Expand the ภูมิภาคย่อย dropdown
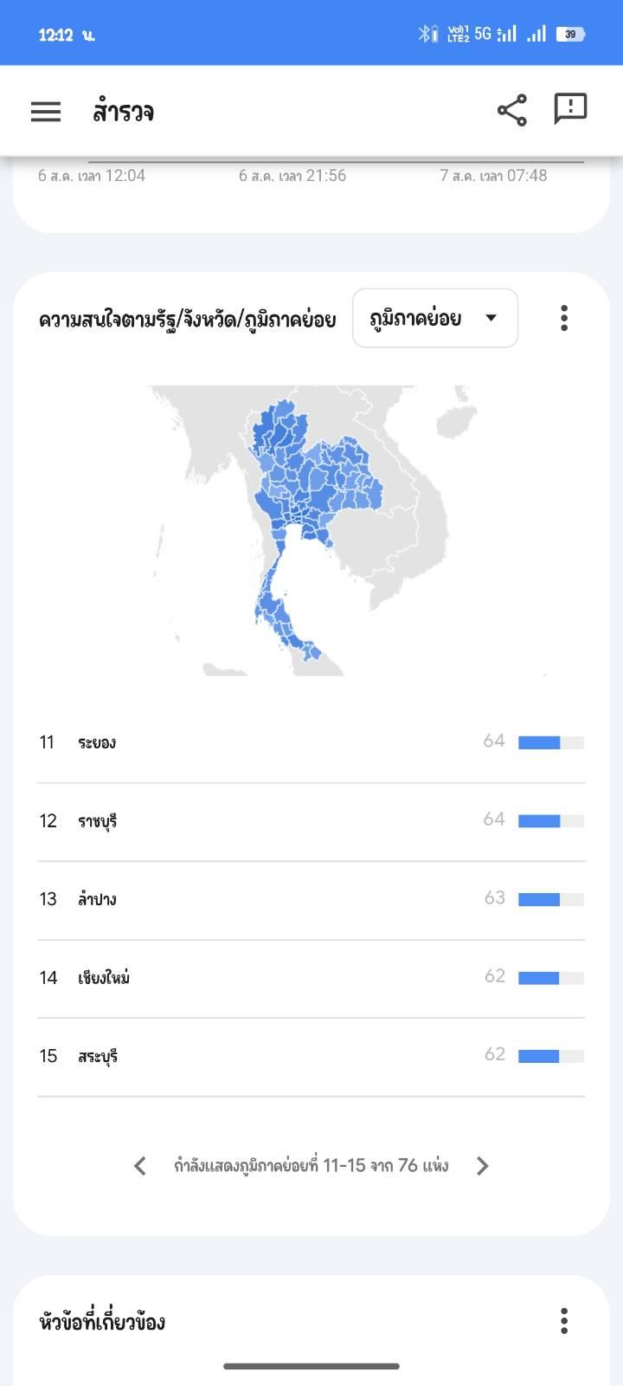The image size is (623, 1386). 435,318
